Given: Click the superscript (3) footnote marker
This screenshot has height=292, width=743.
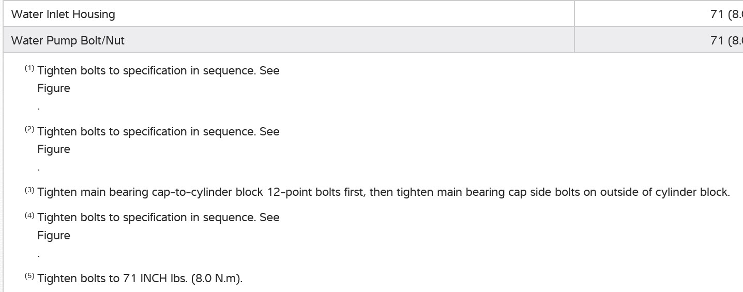Looking at the screenshot, I should [29, 191].
